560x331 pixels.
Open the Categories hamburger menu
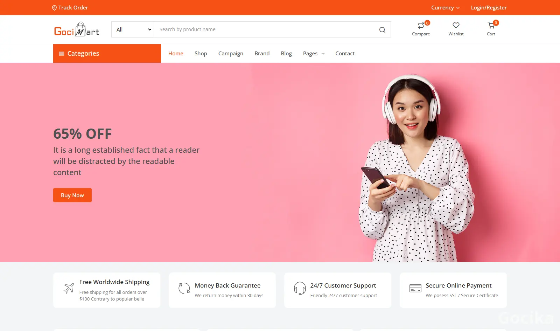click(62, 54)
